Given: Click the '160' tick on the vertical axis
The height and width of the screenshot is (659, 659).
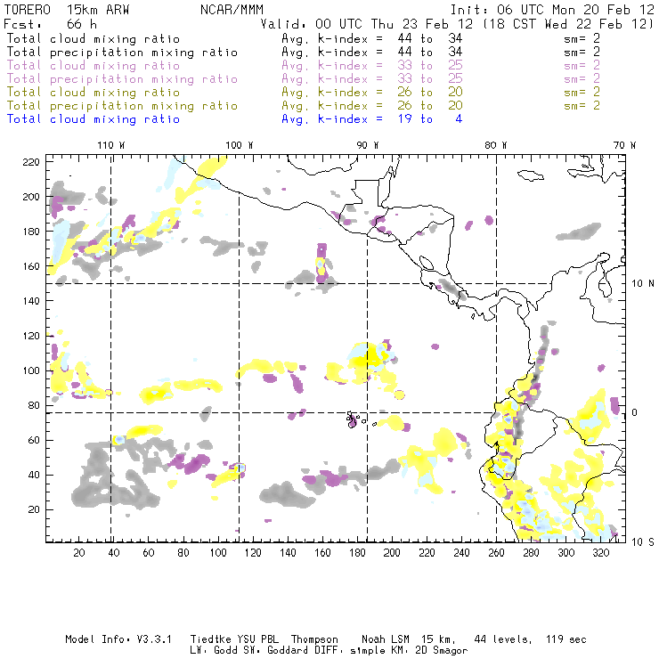Looking at the screenshot, I should tap(31, 266).
